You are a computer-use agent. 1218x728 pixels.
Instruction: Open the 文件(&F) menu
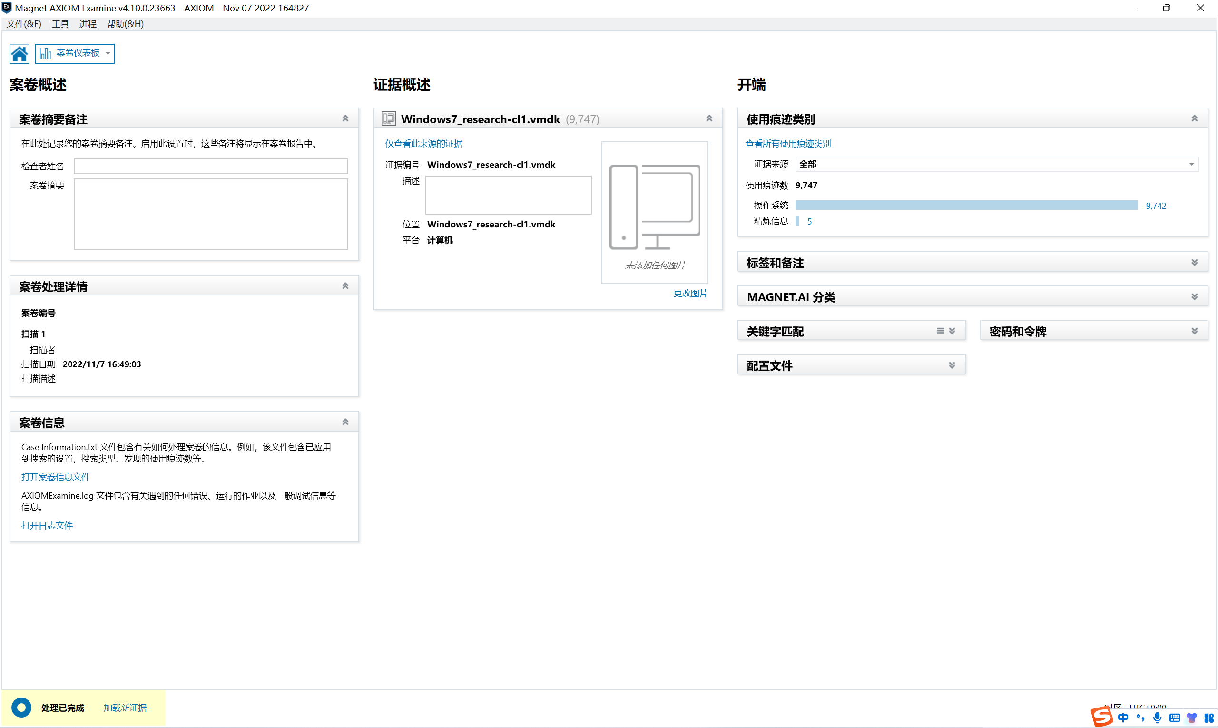pyautogui.click(x=24, y=24)
